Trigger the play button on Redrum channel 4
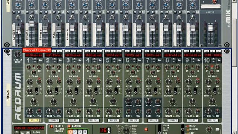Image resolution: width=238 pixels, height=134 pixels. (x=99, y=51)
